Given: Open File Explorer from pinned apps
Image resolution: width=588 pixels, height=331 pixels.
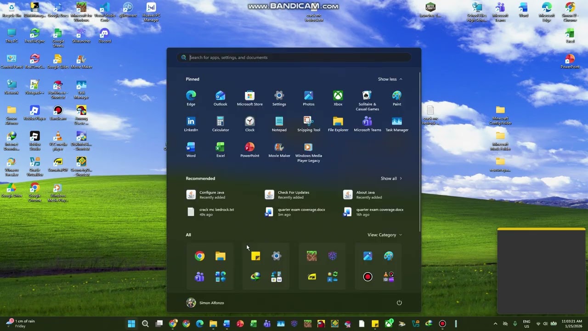Looking at the screenshot, I should tap(338, 124).
